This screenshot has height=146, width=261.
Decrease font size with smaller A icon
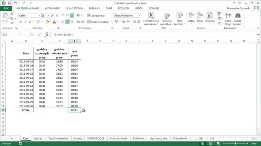pyautogui.click(x=57, y=15)
